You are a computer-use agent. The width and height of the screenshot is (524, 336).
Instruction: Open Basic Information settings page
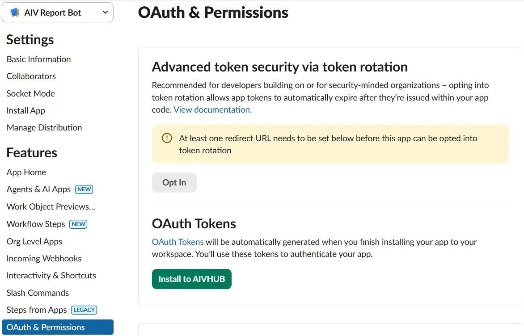coord(38,59)
